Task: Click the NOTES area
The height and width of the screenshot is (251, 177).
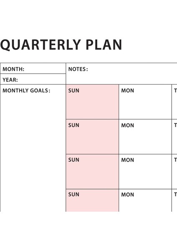Action: pos(121,74)
